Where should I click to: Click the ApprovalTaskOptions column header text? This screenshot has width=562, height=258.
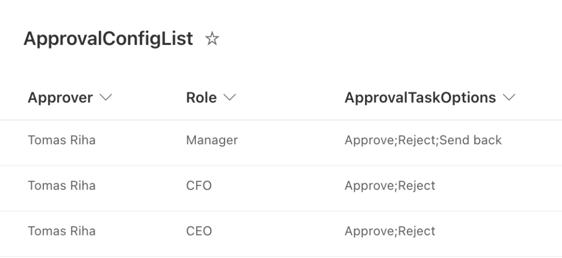pos(420,98)
